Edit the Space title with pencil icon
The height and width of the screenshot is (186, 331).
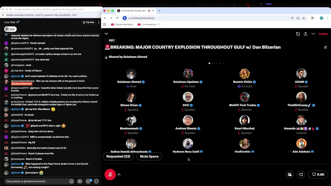click(x=325, y=47)
